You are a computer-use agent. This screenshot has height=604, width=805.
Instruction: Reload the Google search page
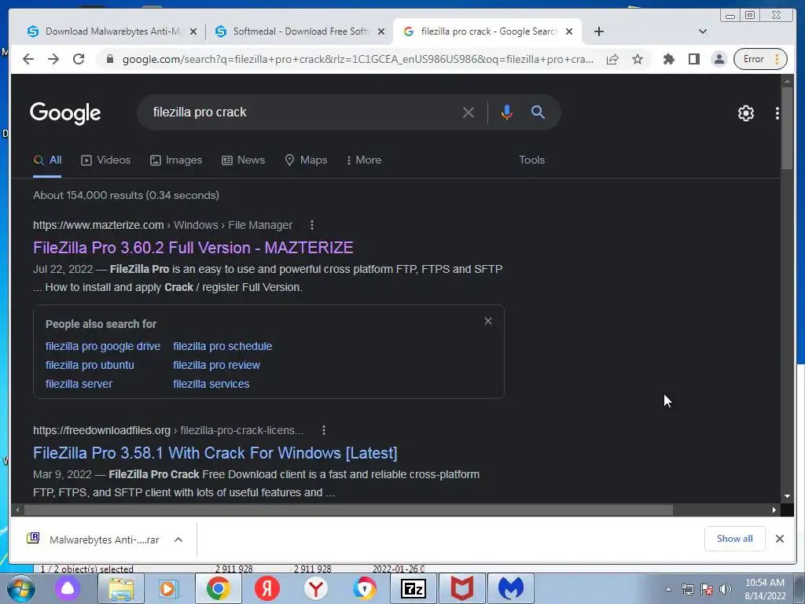pyautogui.click(x=79, y=59)
